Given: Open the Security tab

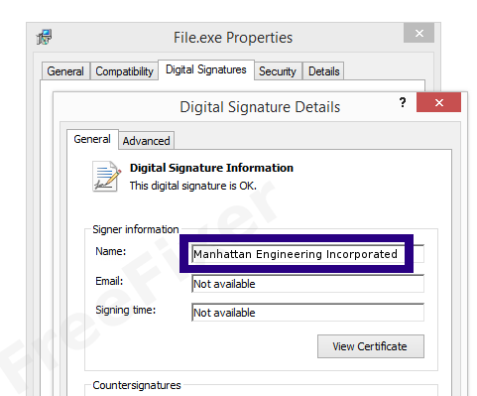Looking at the screenshot, I should click(278, 71).
